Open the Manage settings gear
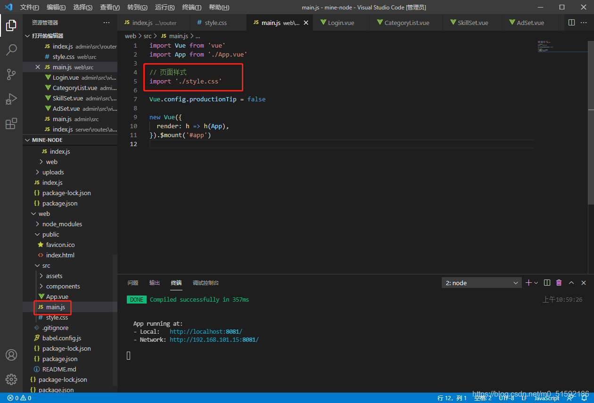 pyautogui.click(x=11, y=379)
